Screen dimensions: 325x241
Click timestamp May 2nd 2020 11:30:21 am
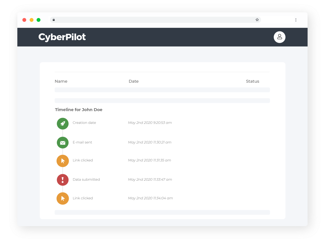(x=149, y=142)
